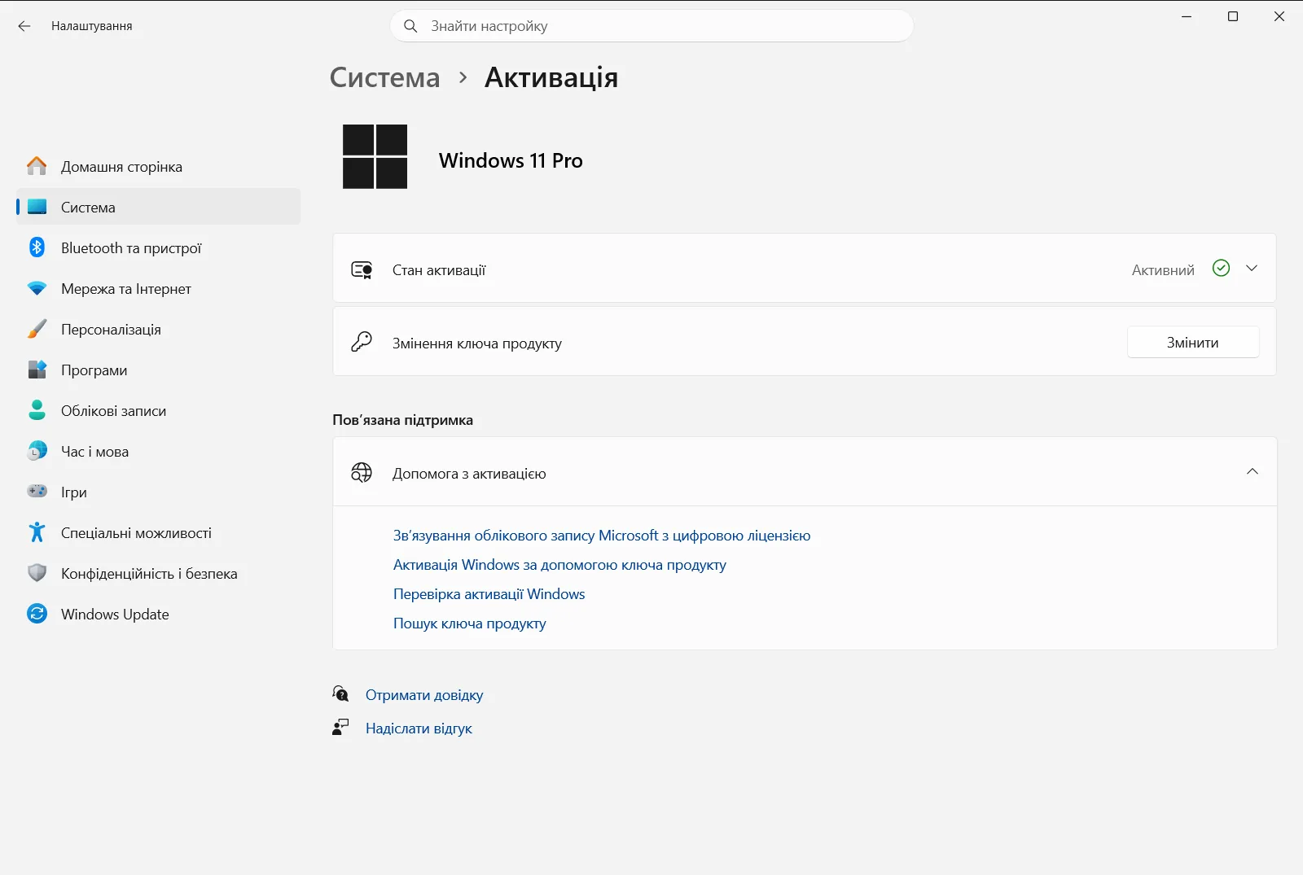1303x875 pixels.
Task: Click the key icon in Змінення ключа продукту
Action: 362,342
